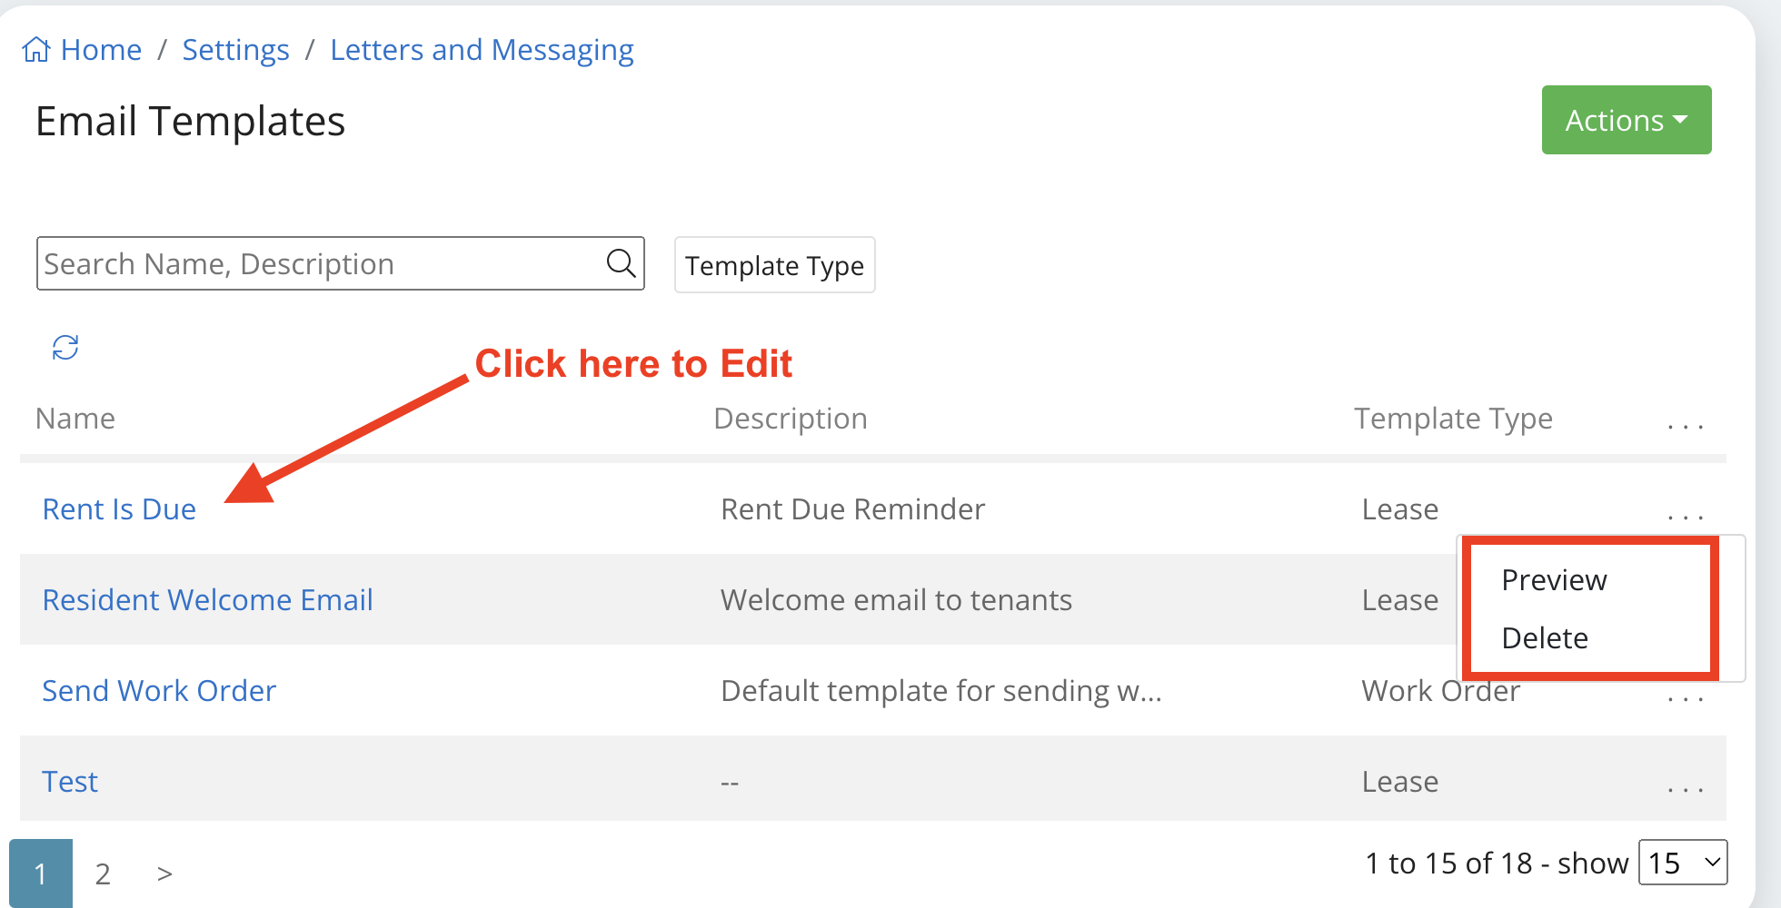Go to Settings in the breadcrumb
Image resolution: width=1781 pixels, height=908 pixels.
[x=235, y=50]
